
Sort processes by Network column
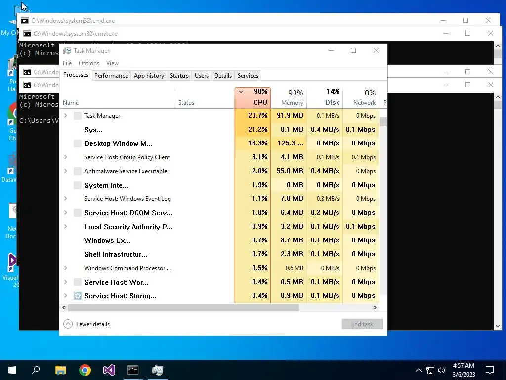[x=361, y=97]
